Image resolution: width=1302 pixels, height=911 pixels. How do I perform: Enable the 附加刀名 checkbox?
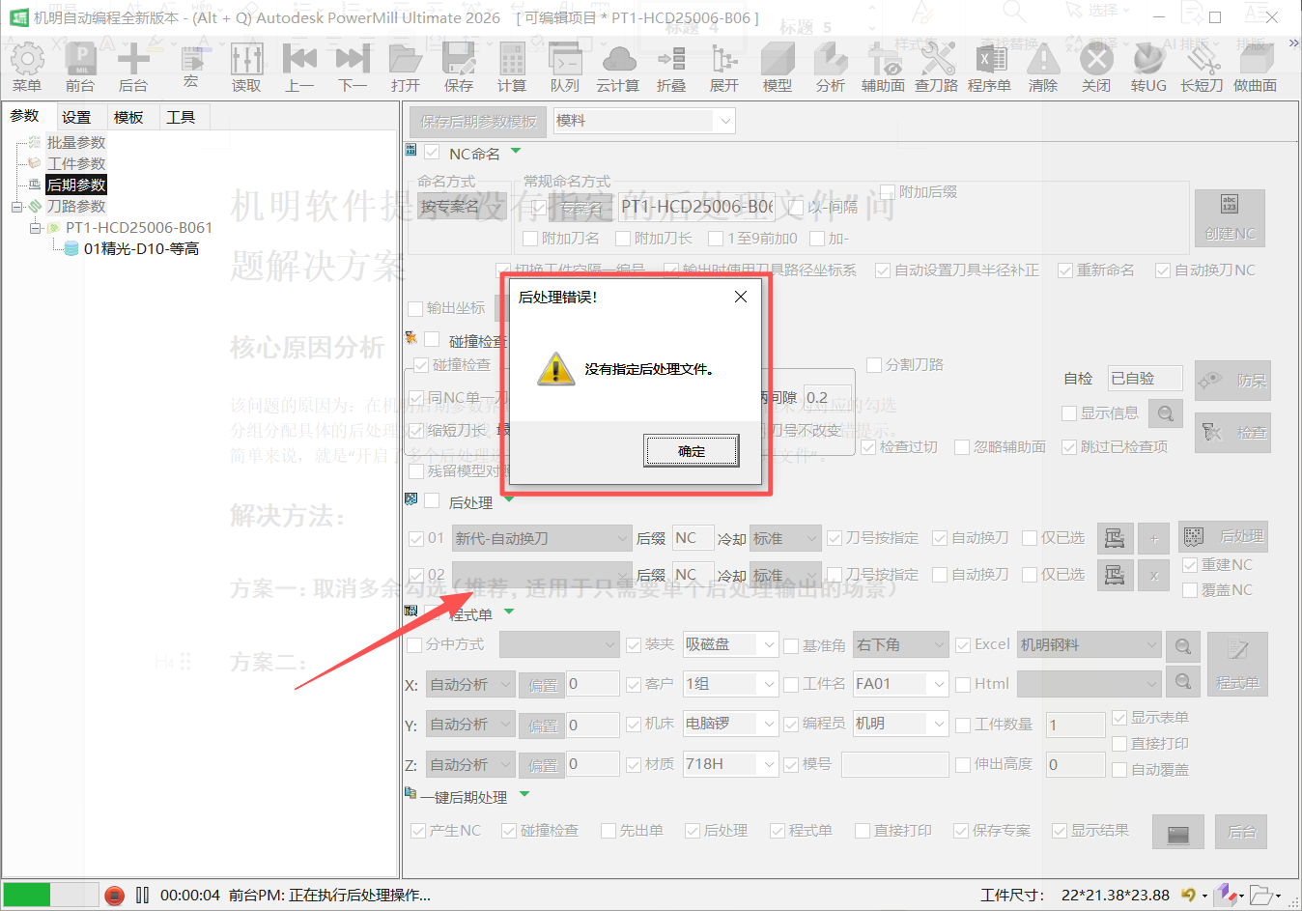pos(529,239)
